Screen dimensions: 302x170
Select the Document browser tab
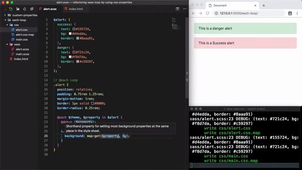click(233, 5)
